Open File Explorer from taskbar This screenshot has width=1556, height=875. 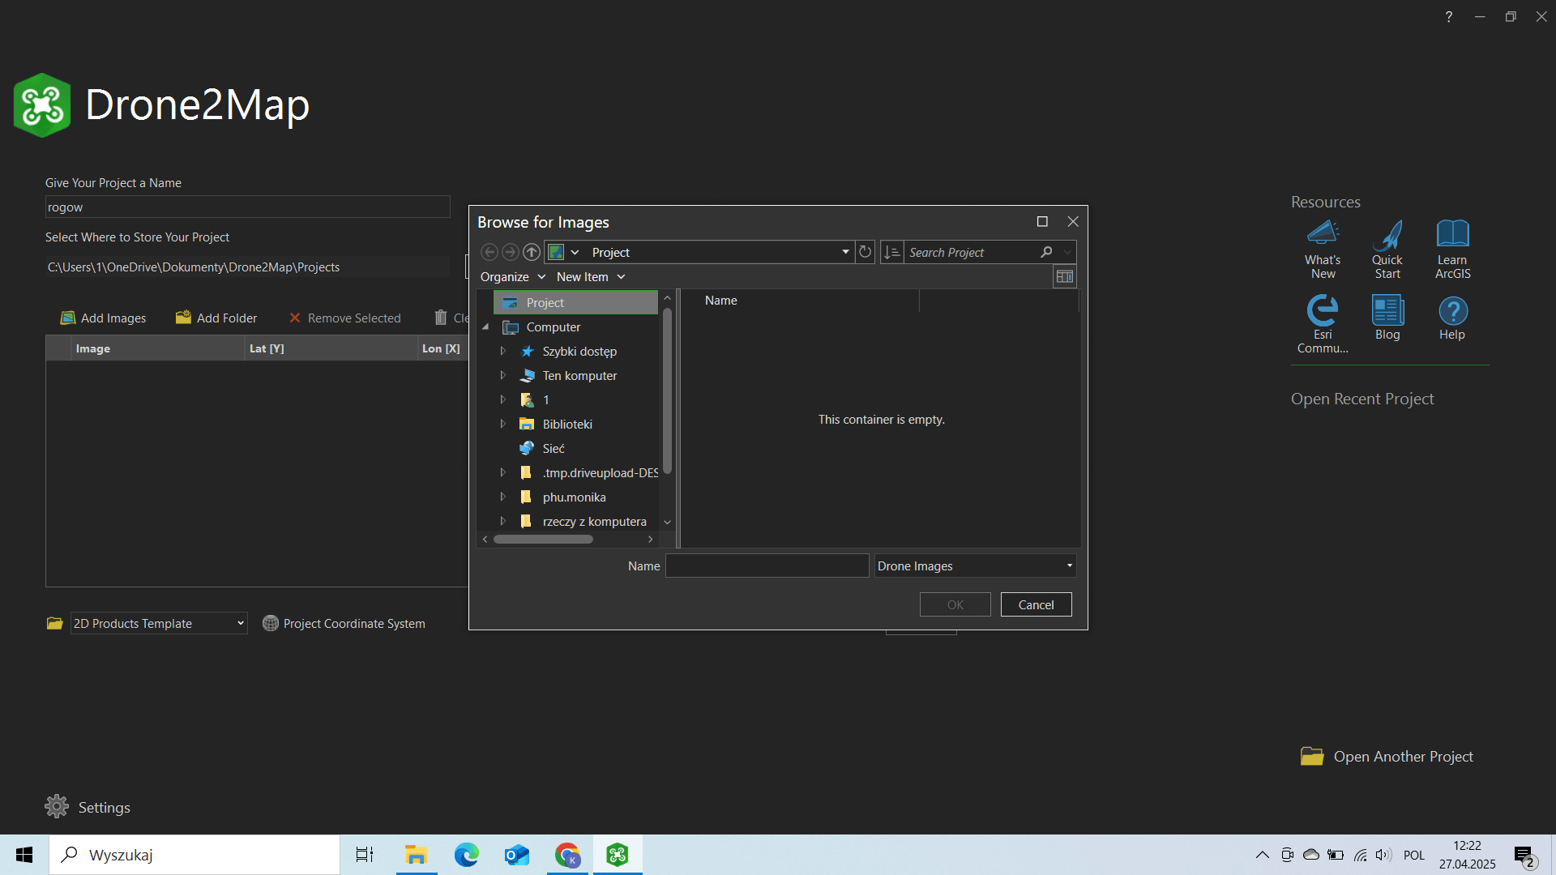[x=417, y=855]
